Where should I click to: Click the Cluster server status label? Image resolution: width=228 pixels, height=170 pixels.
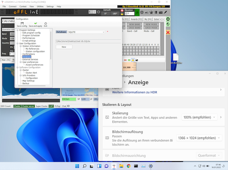click(x=28, y=106)
